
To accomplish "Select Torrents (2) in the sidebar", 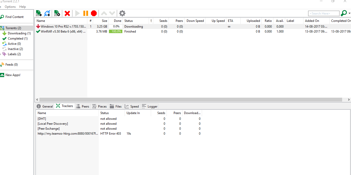I will point(17,28).
